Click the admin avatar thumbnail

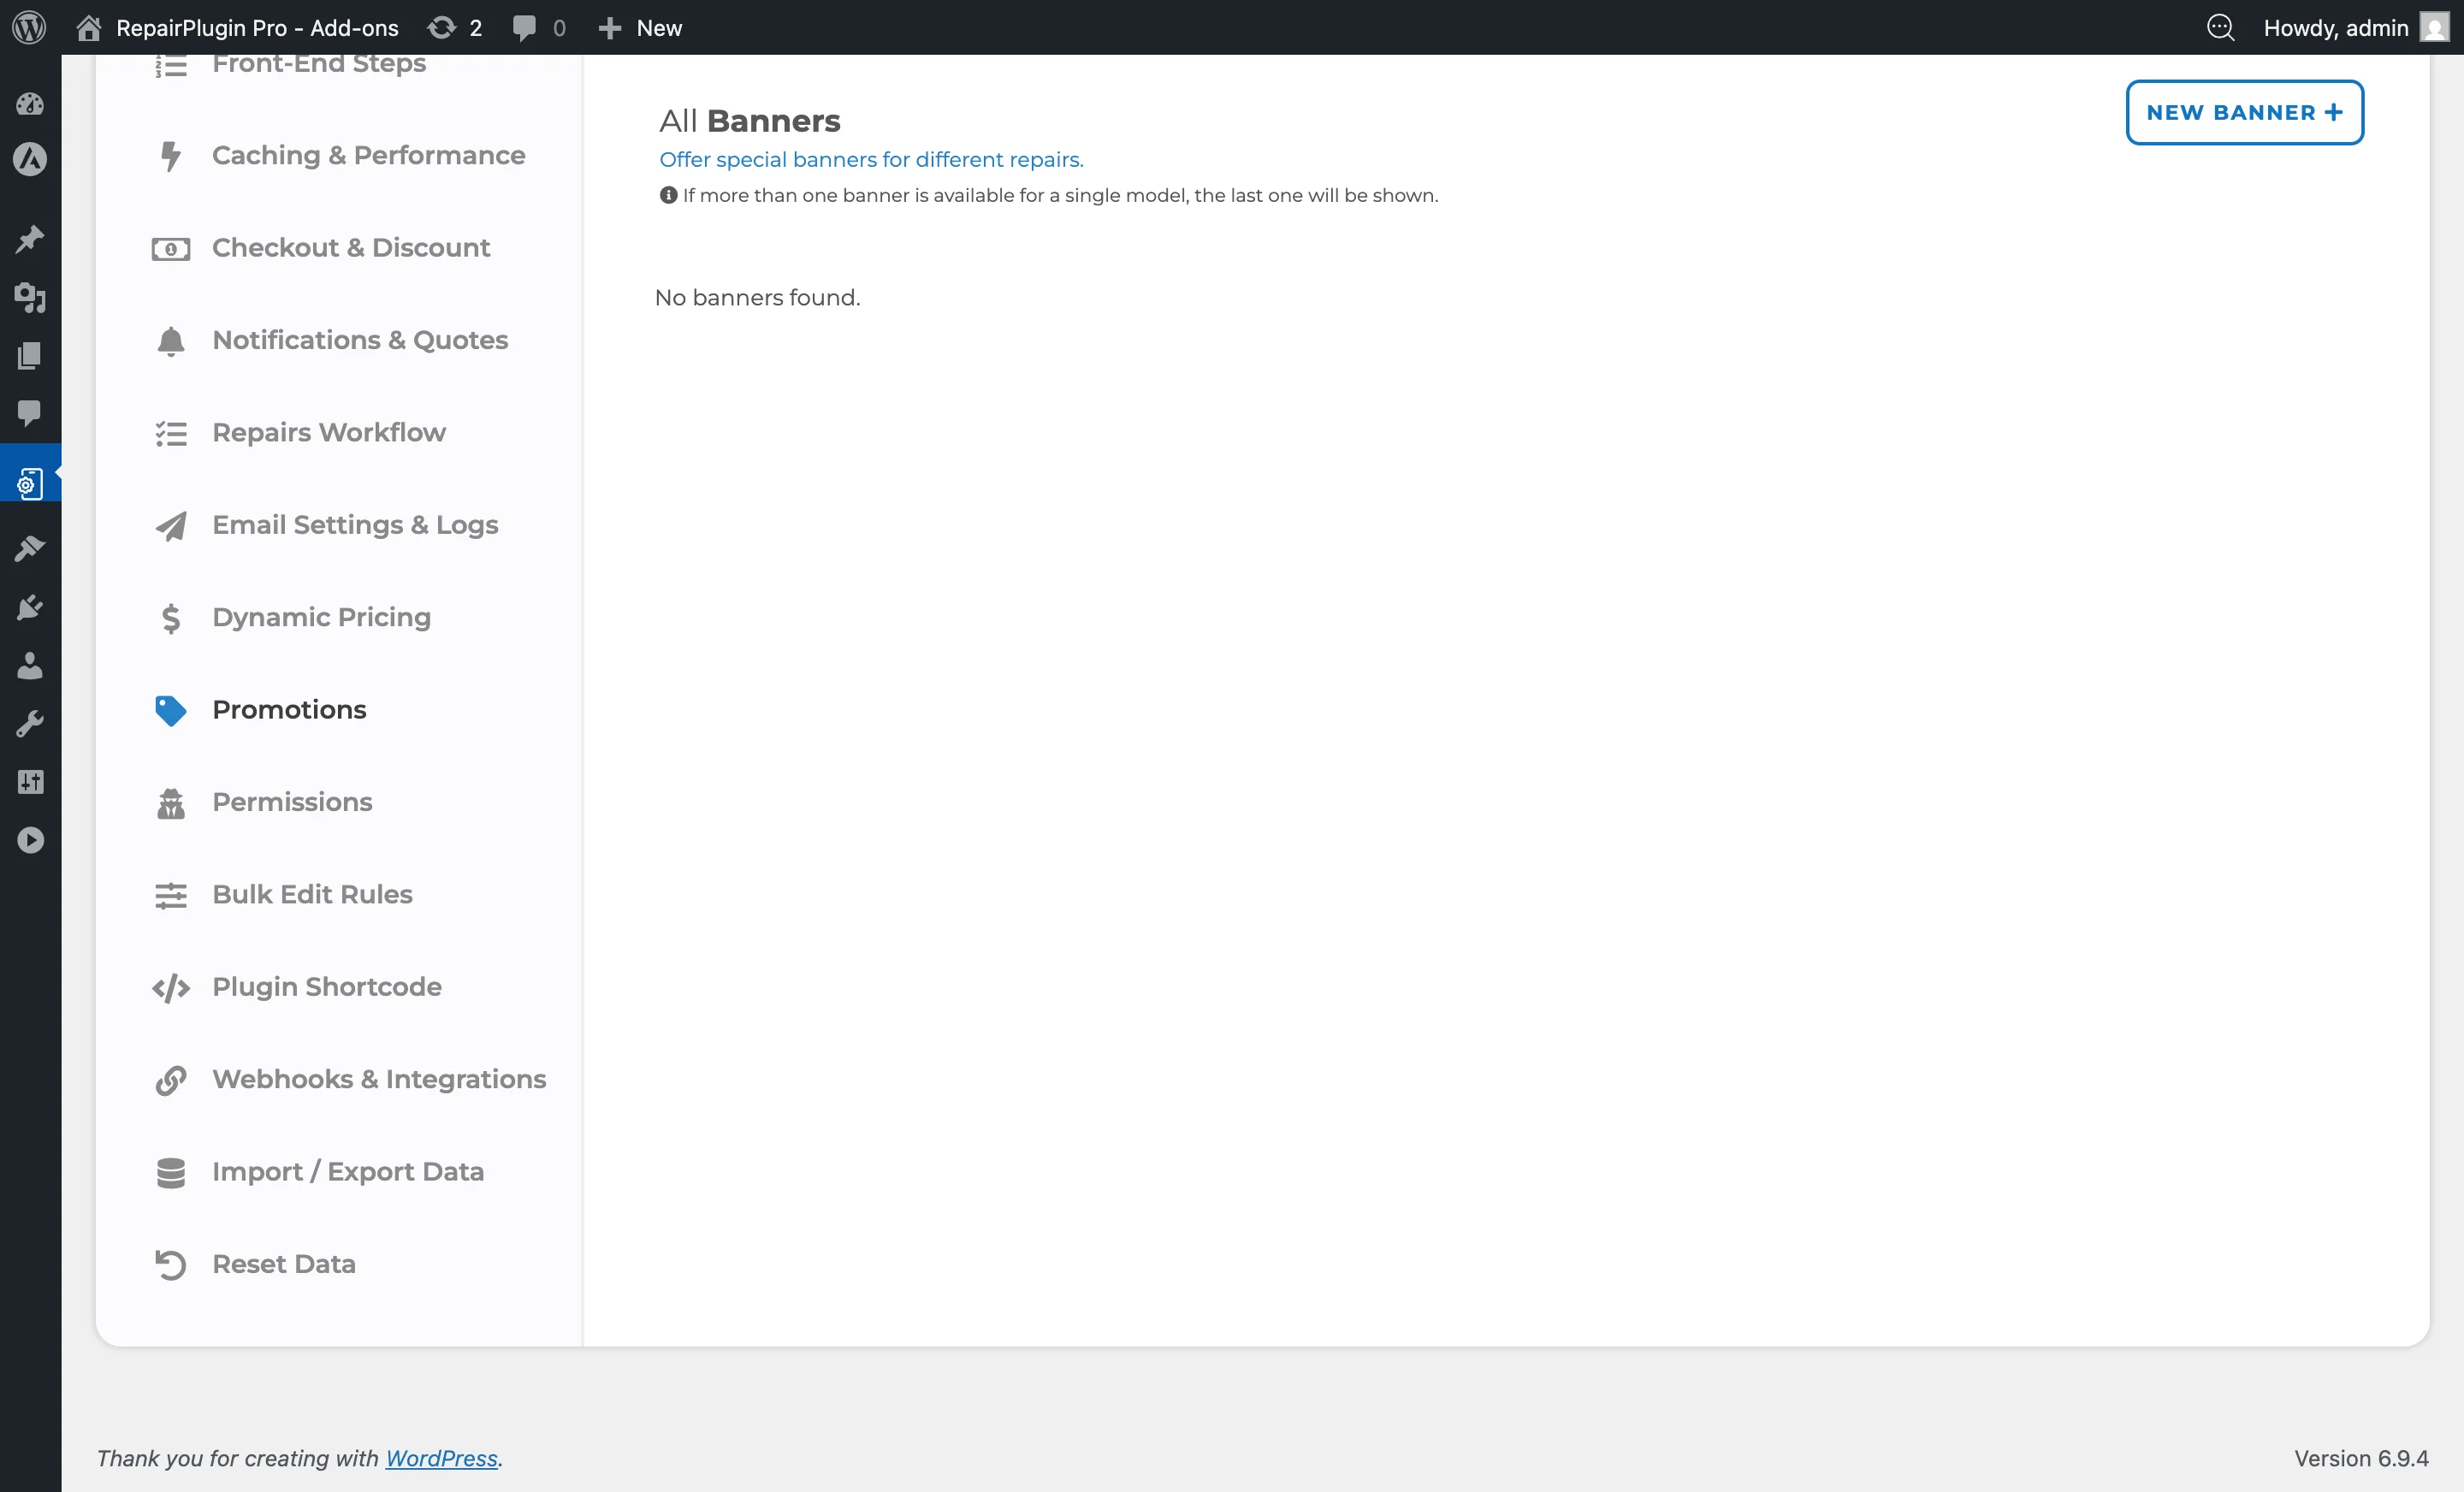(x=2434, y=27)
